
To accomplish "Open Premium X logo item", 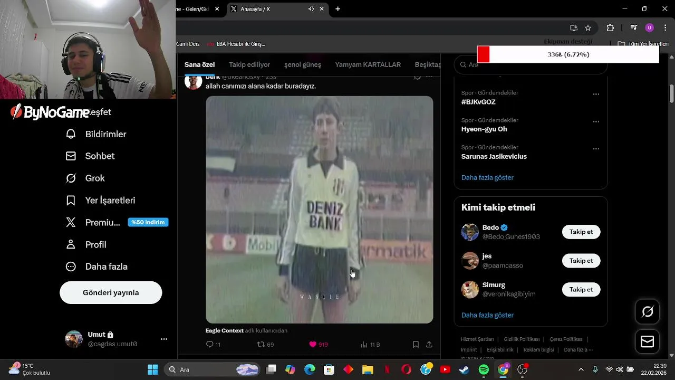I will point(71,222).
